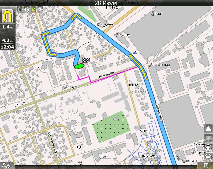Tap the Фруктовая ул. street label
213x169 pixels.
(x=53, y=145)
